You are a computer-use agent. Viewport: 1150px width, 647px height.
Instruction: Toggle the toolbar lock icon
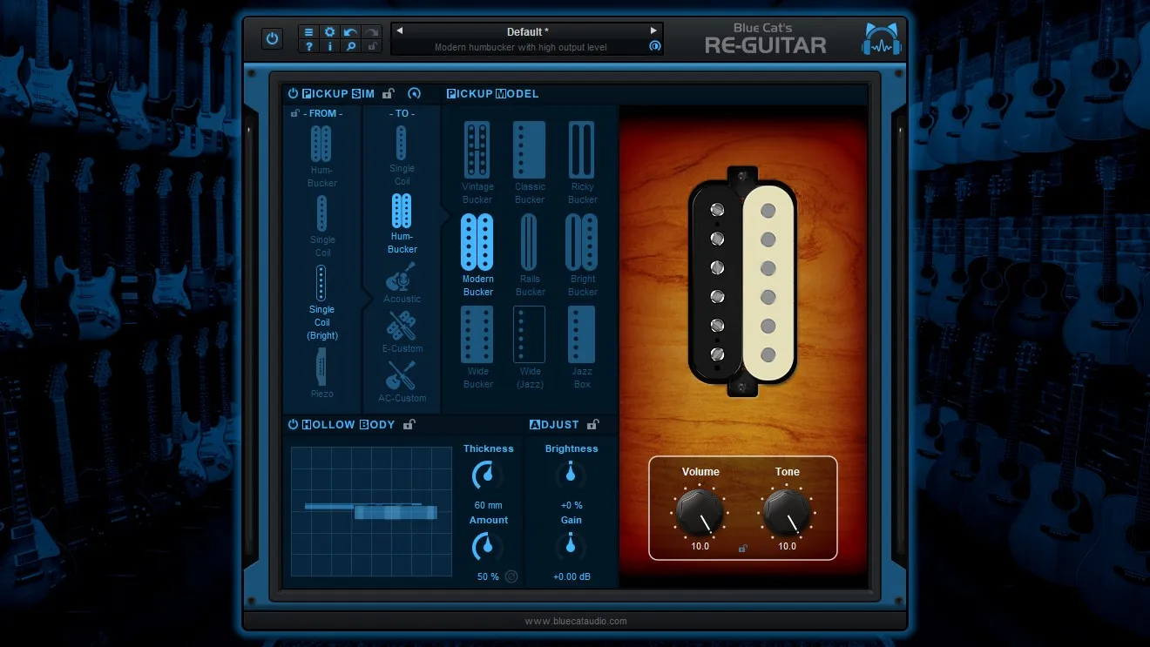pos(372,46)
